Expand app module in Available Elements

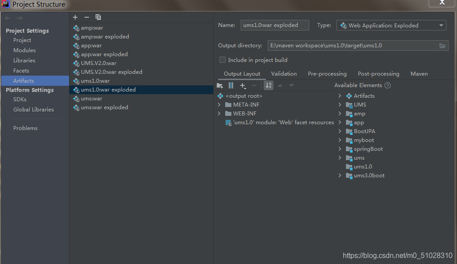(340, 122)
